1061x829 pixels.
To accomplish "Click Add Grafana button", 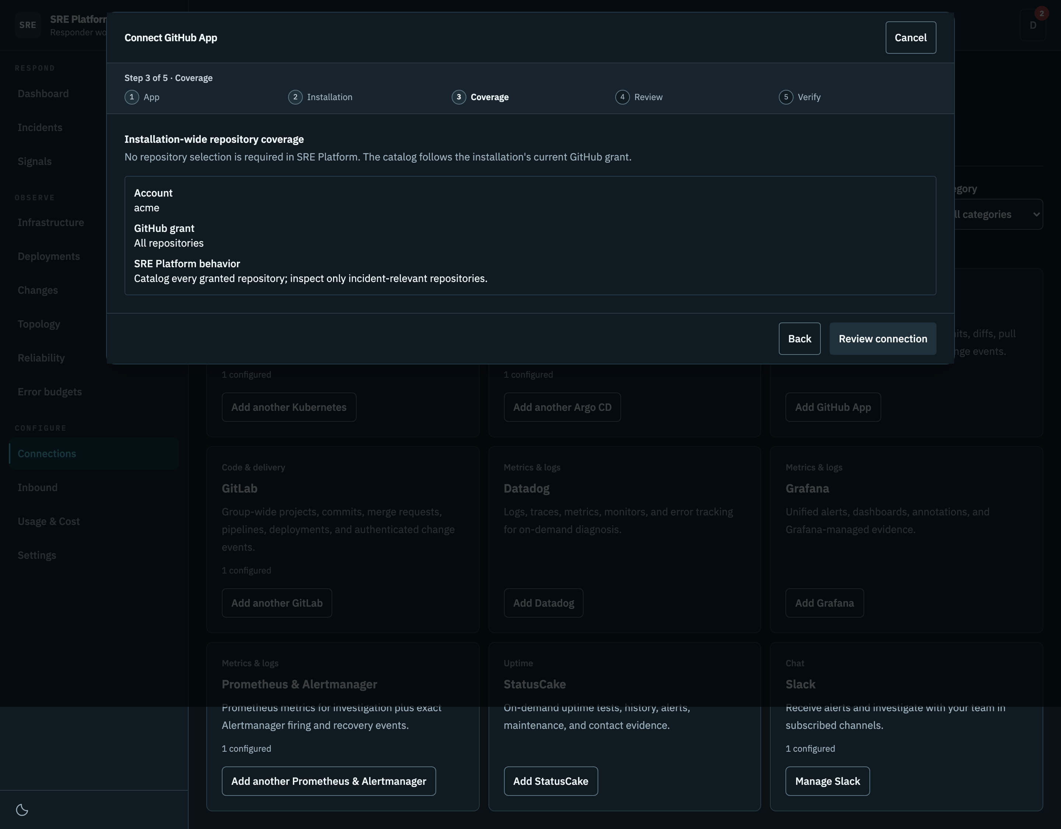I will pyautogui.click(x=824, y=603).
